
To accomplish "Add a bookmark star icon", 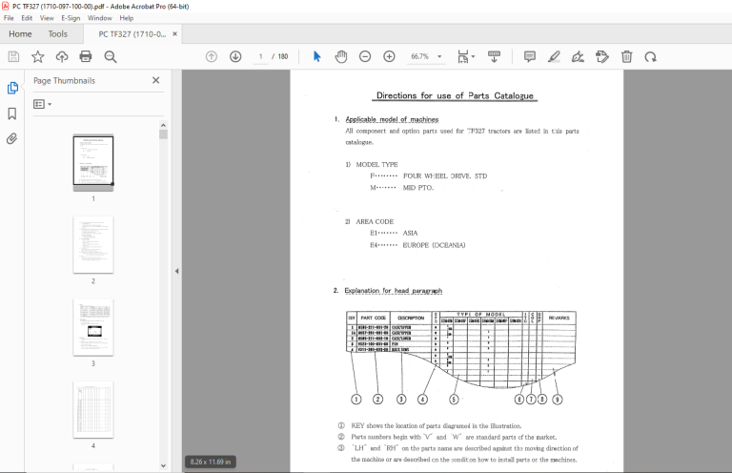I will (x=38, y=57).
